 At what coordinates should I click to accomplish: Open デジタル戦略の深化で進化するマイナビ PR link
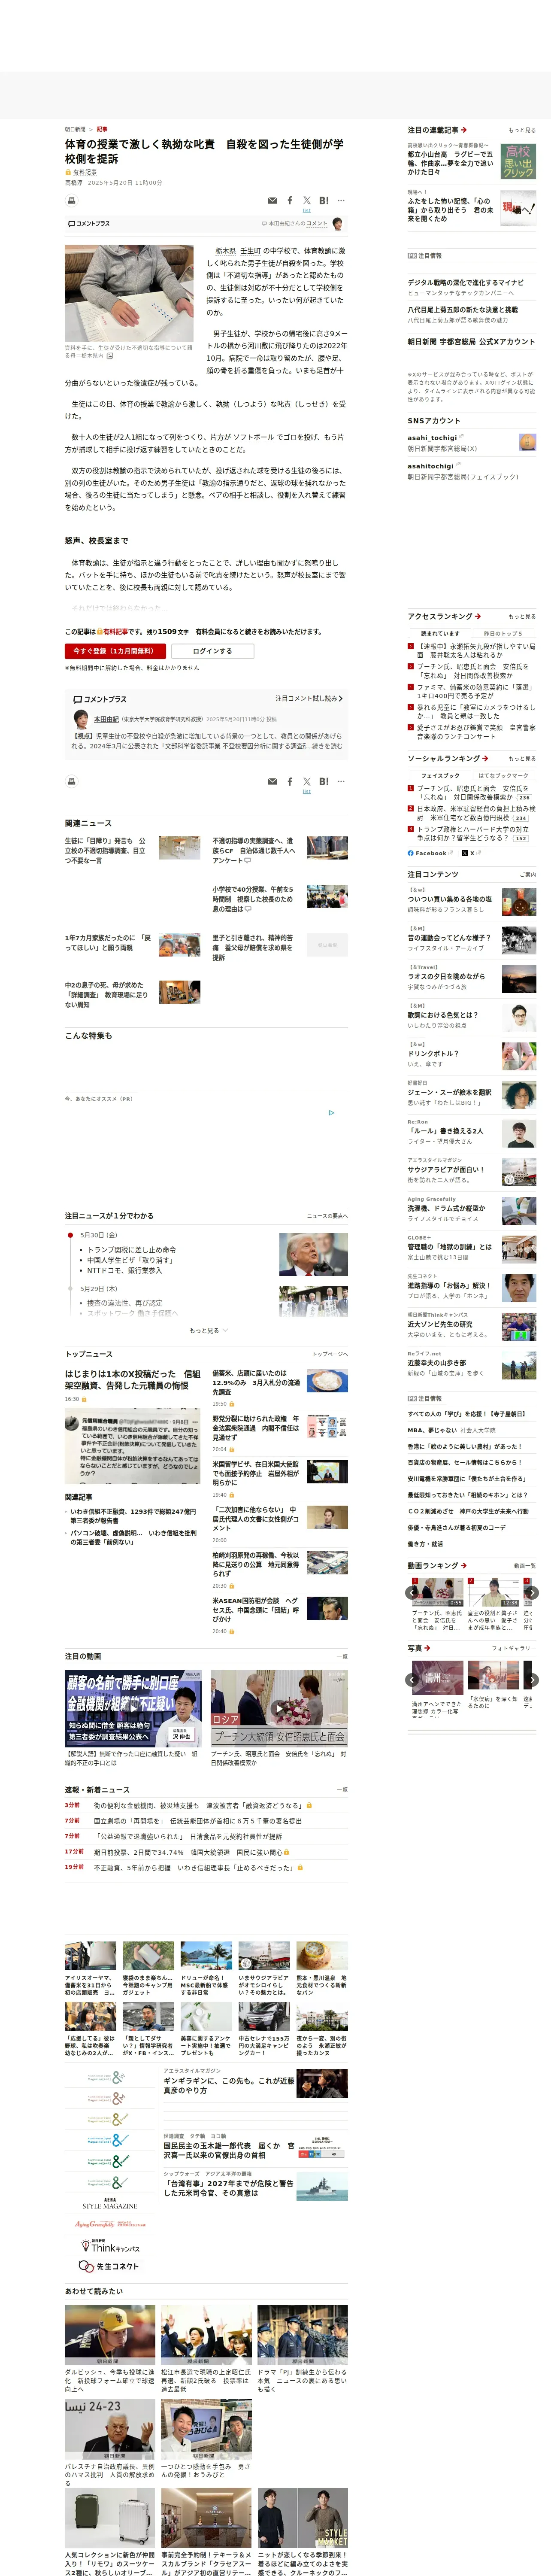pyautogui.click(x=465, y=282)
